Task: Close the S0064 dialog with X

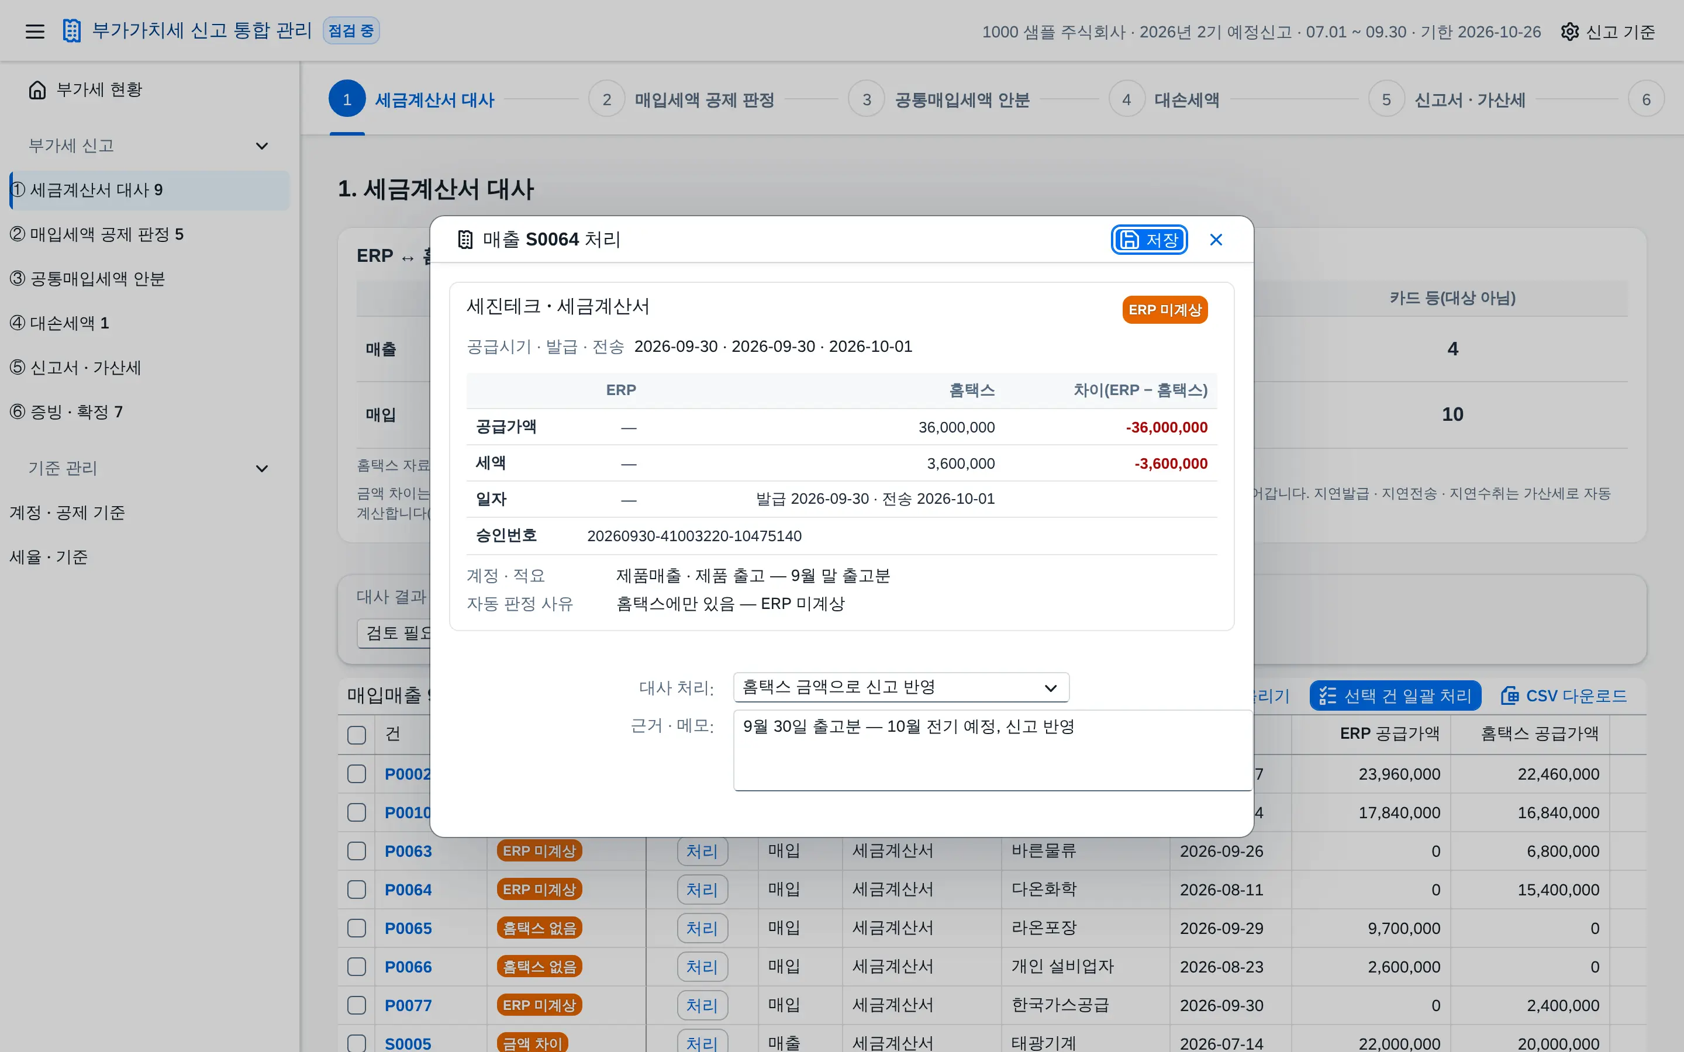Action: [x=1216, y=240]
